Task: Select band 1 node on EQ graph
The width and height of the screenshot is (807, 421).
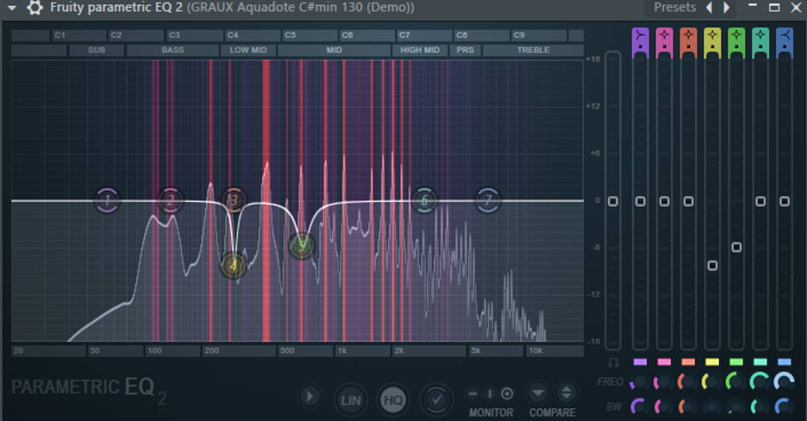Action: click(107, 200)
